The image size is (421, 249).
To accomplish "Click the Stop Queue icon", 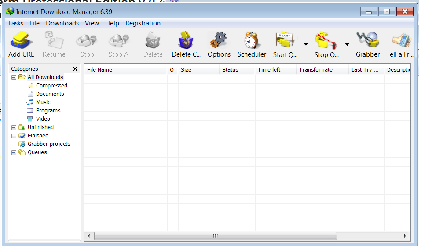I will pos(326,41).
